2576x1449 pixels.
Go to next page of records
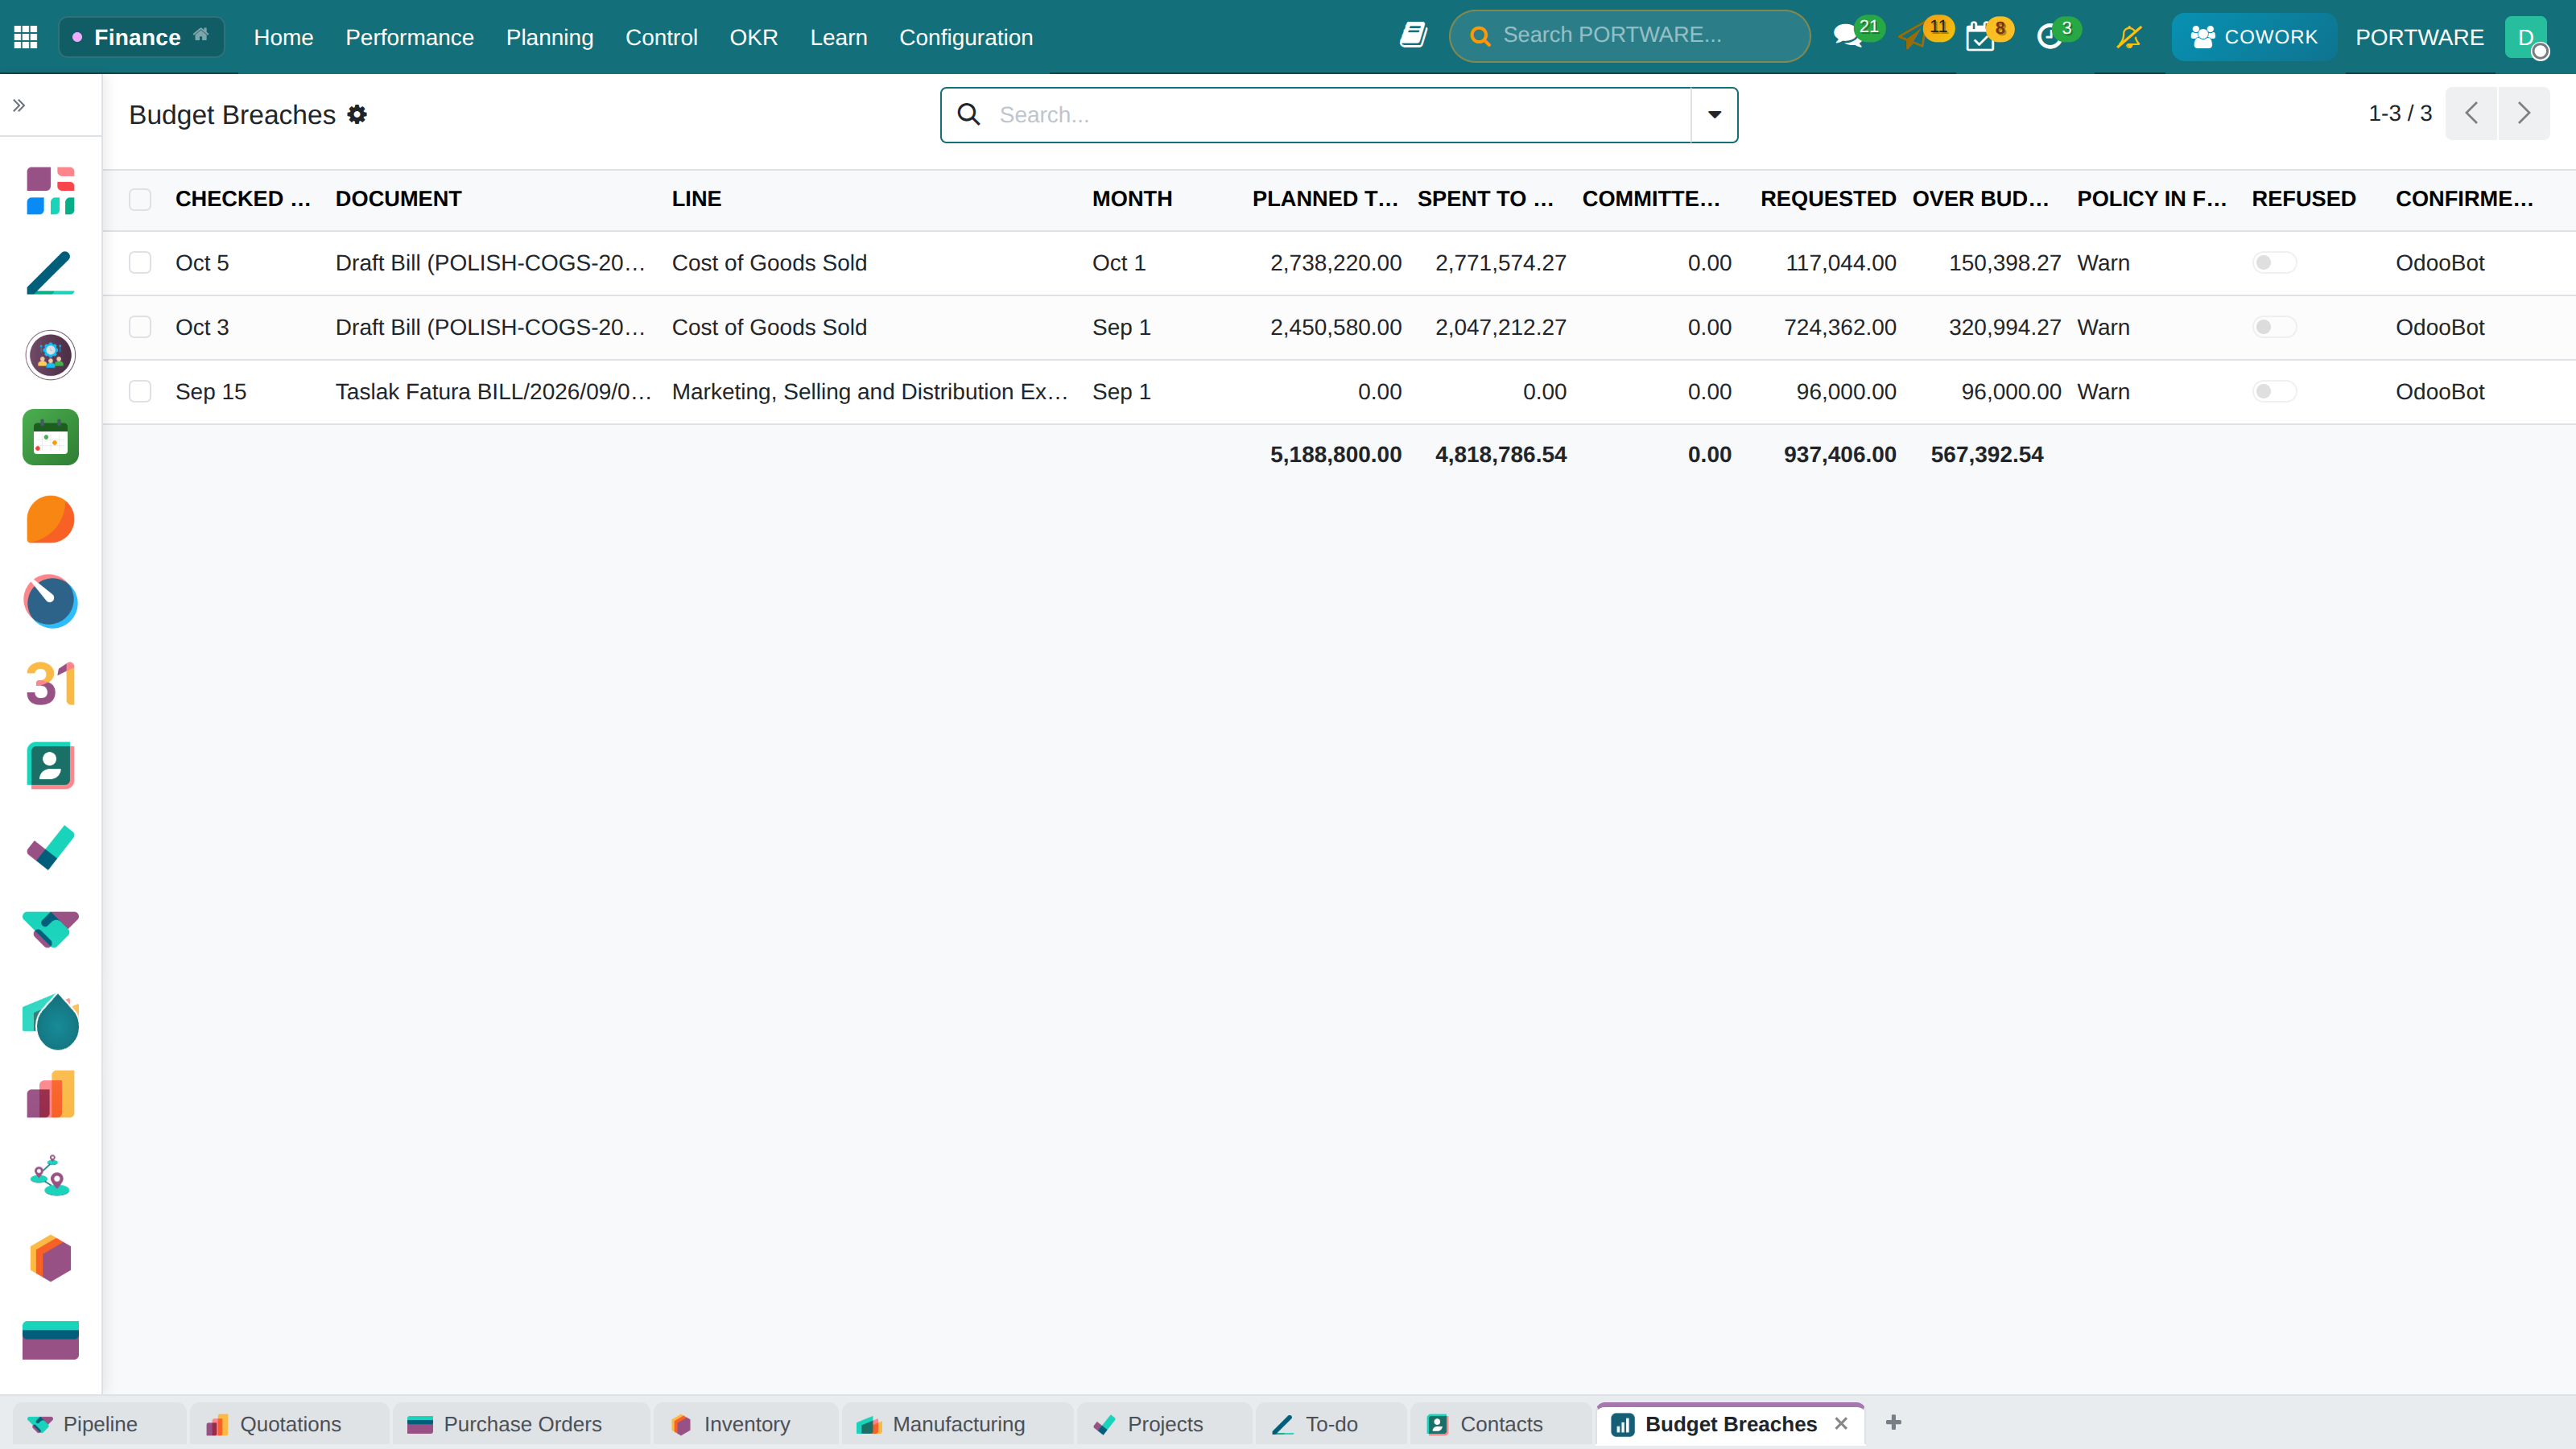point(2523,113)
